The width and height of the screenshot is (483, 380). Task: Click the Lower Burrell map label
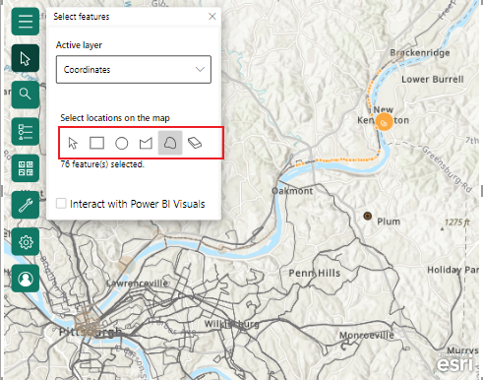(433, 80)
